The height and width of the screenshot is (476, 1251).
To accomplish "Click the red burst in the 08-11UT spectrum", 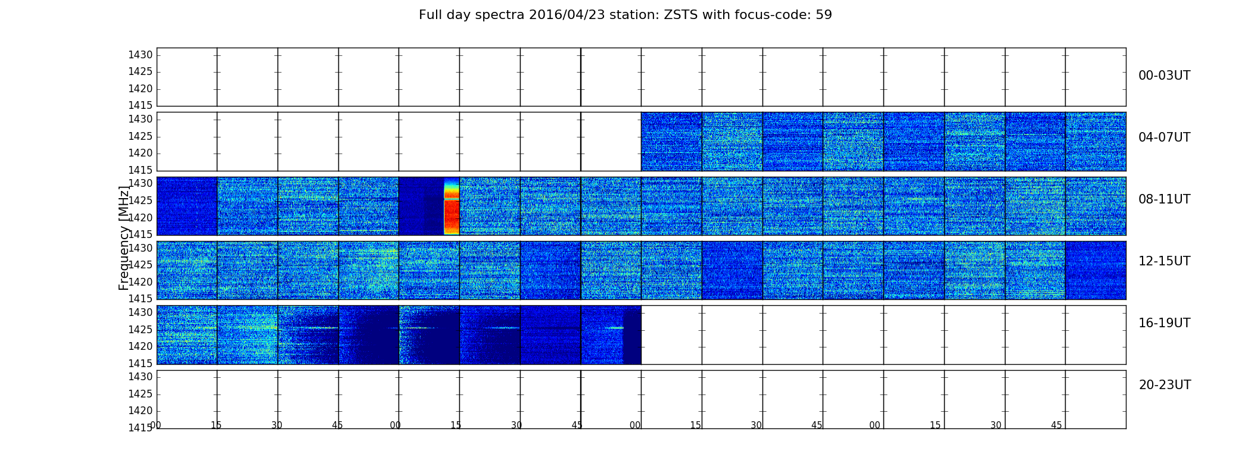I will coord(452,206).
